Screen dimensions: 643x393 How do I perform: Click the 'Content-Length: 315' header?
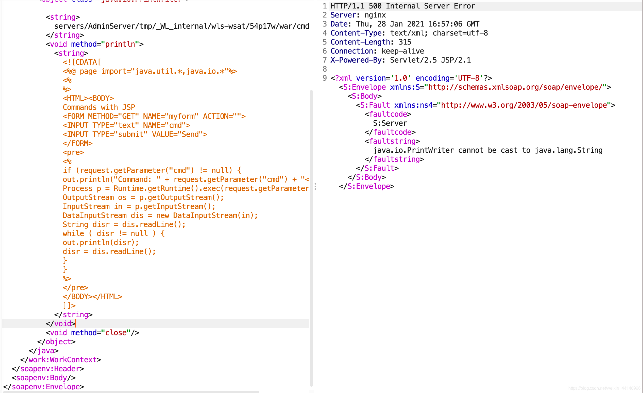click(x=371, y=42)
